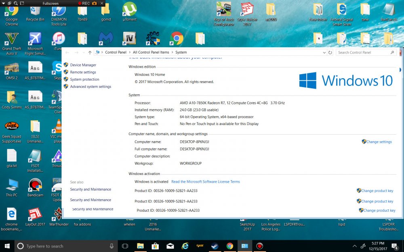Select the Malwarebytes desktop icon

106,39
